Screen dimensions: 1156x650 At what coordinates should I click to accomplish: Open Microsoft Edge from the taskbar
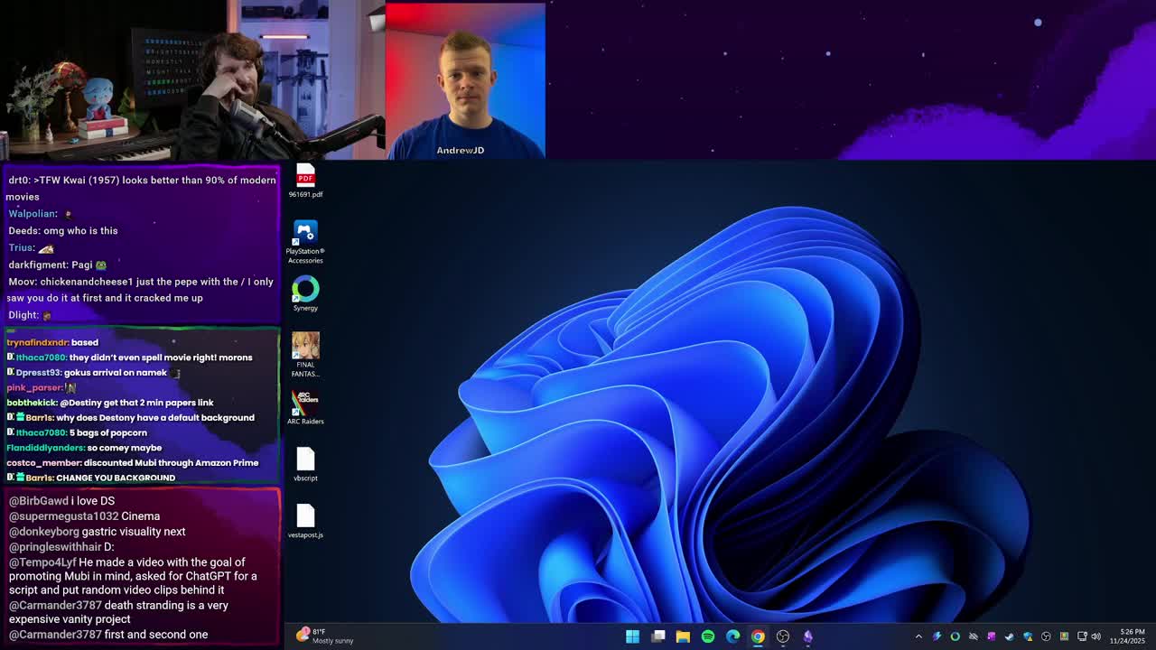(x=732, y=636)
